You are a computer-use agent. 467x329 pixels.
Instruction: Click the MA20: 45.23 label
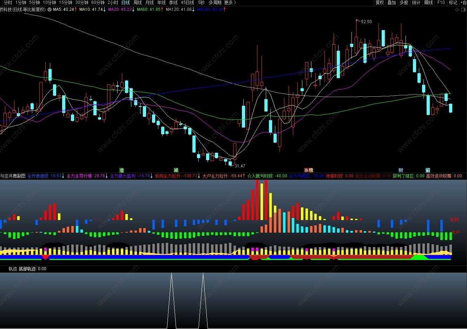(x=120, y=9)
